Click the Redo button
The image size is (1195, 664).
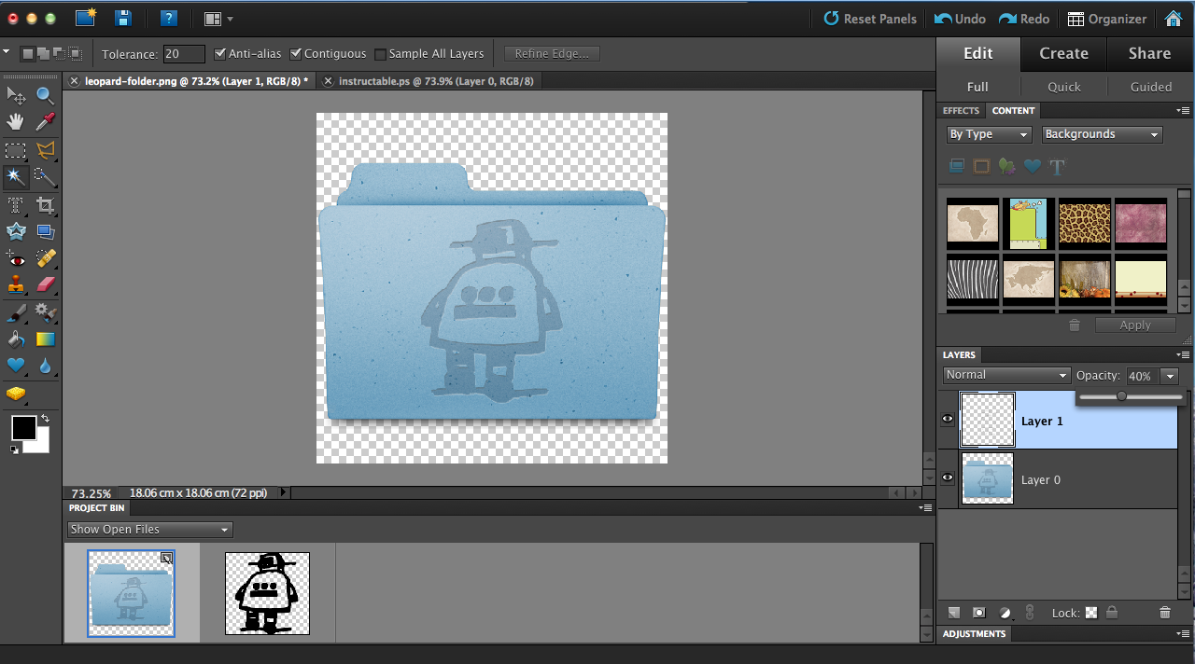pyautogui.click(x=1024, y=19)
